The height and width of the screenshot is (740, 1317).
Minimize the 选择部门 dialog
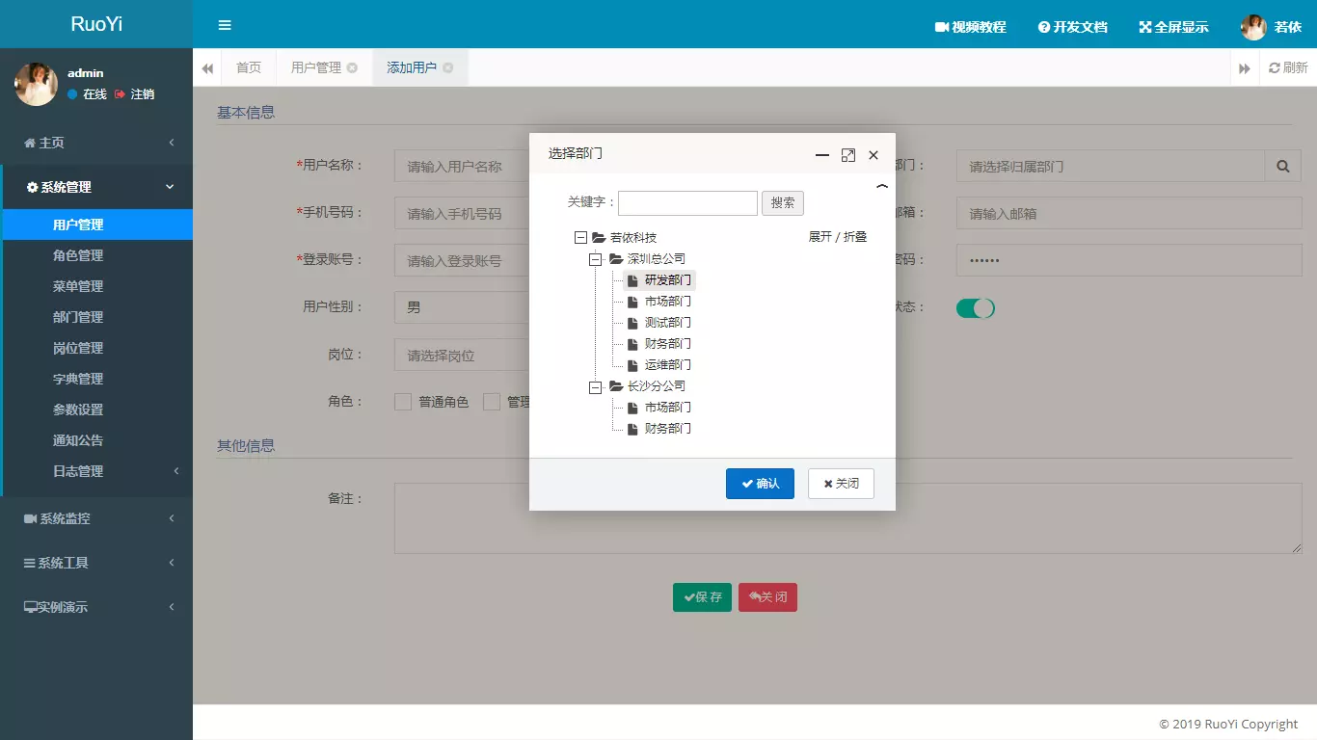(822, 154)
